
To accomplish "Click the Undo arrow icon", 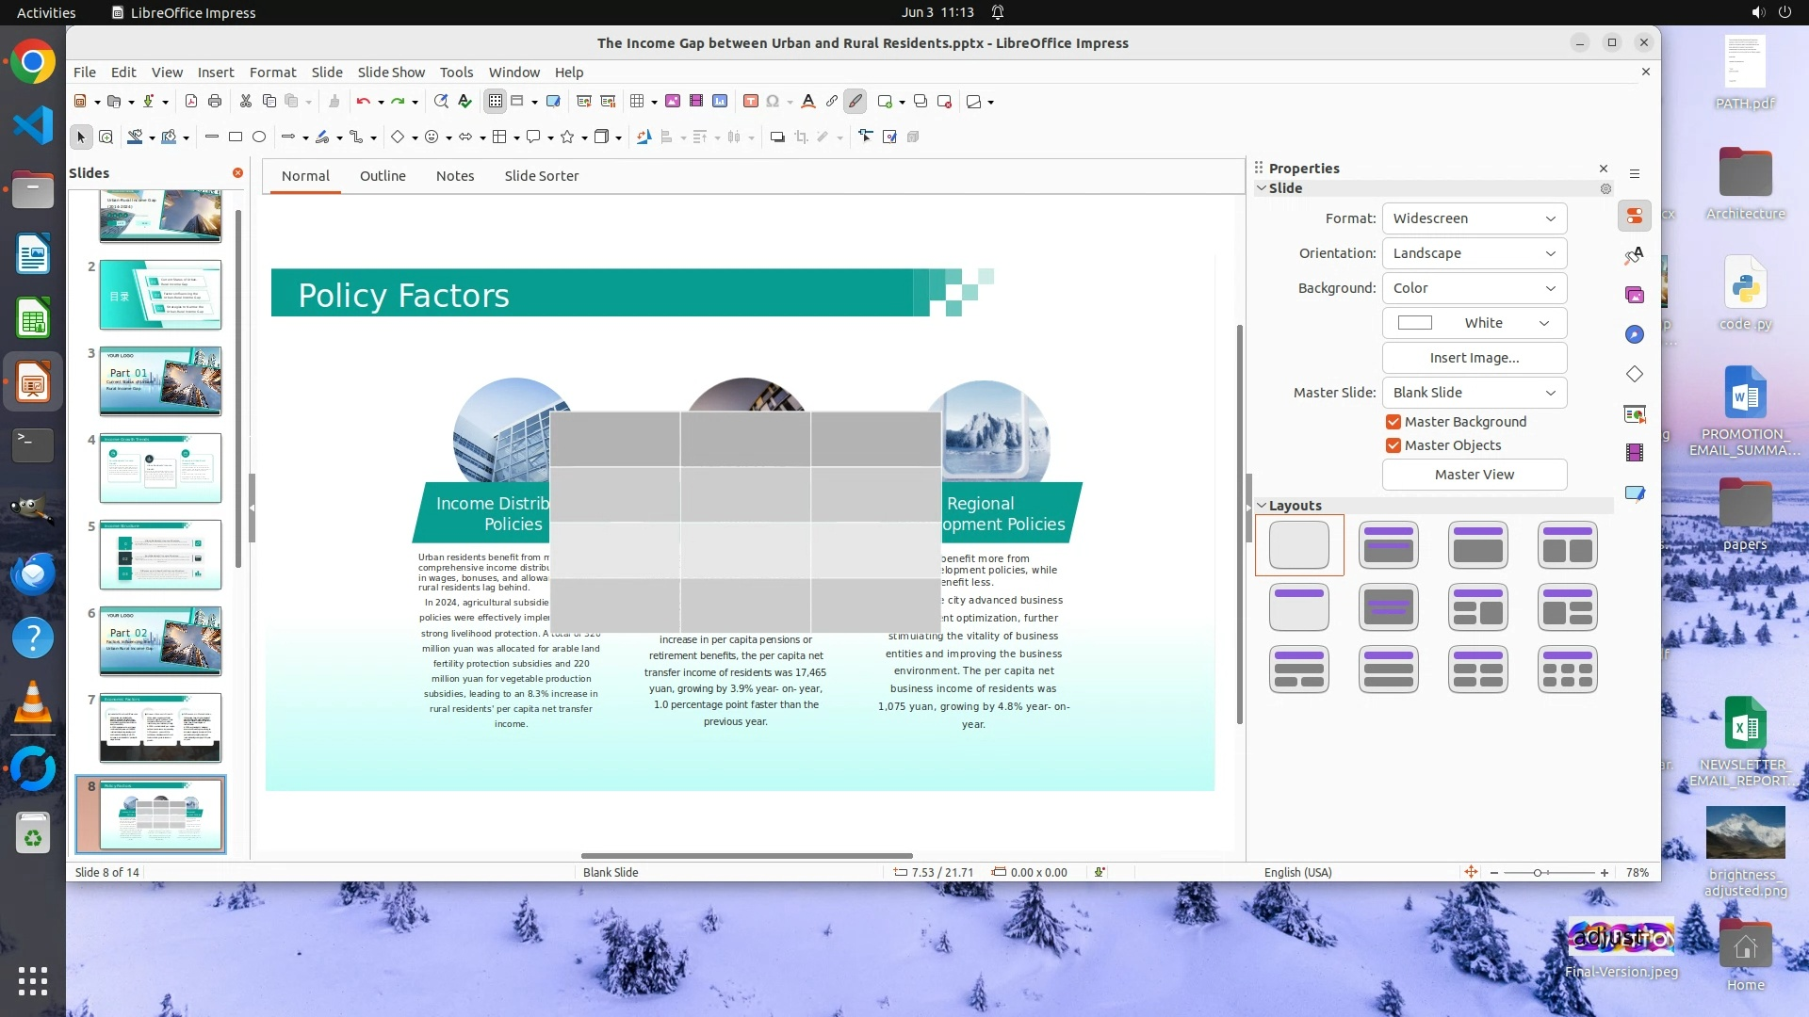I will click(363, 102).
